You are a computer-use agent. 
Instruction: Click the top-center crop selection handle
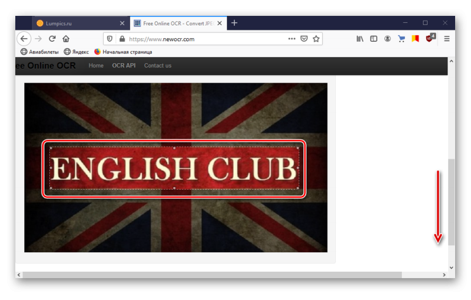[174, 148]
